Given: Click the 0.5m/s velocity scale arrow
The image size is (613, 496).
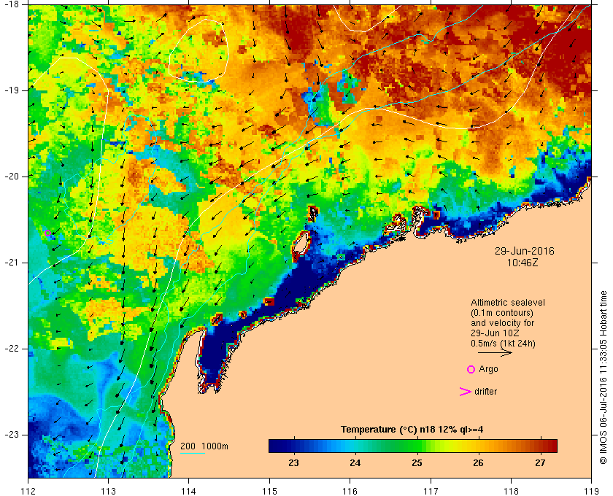Looking at the screenshot, I should (495, 352).
